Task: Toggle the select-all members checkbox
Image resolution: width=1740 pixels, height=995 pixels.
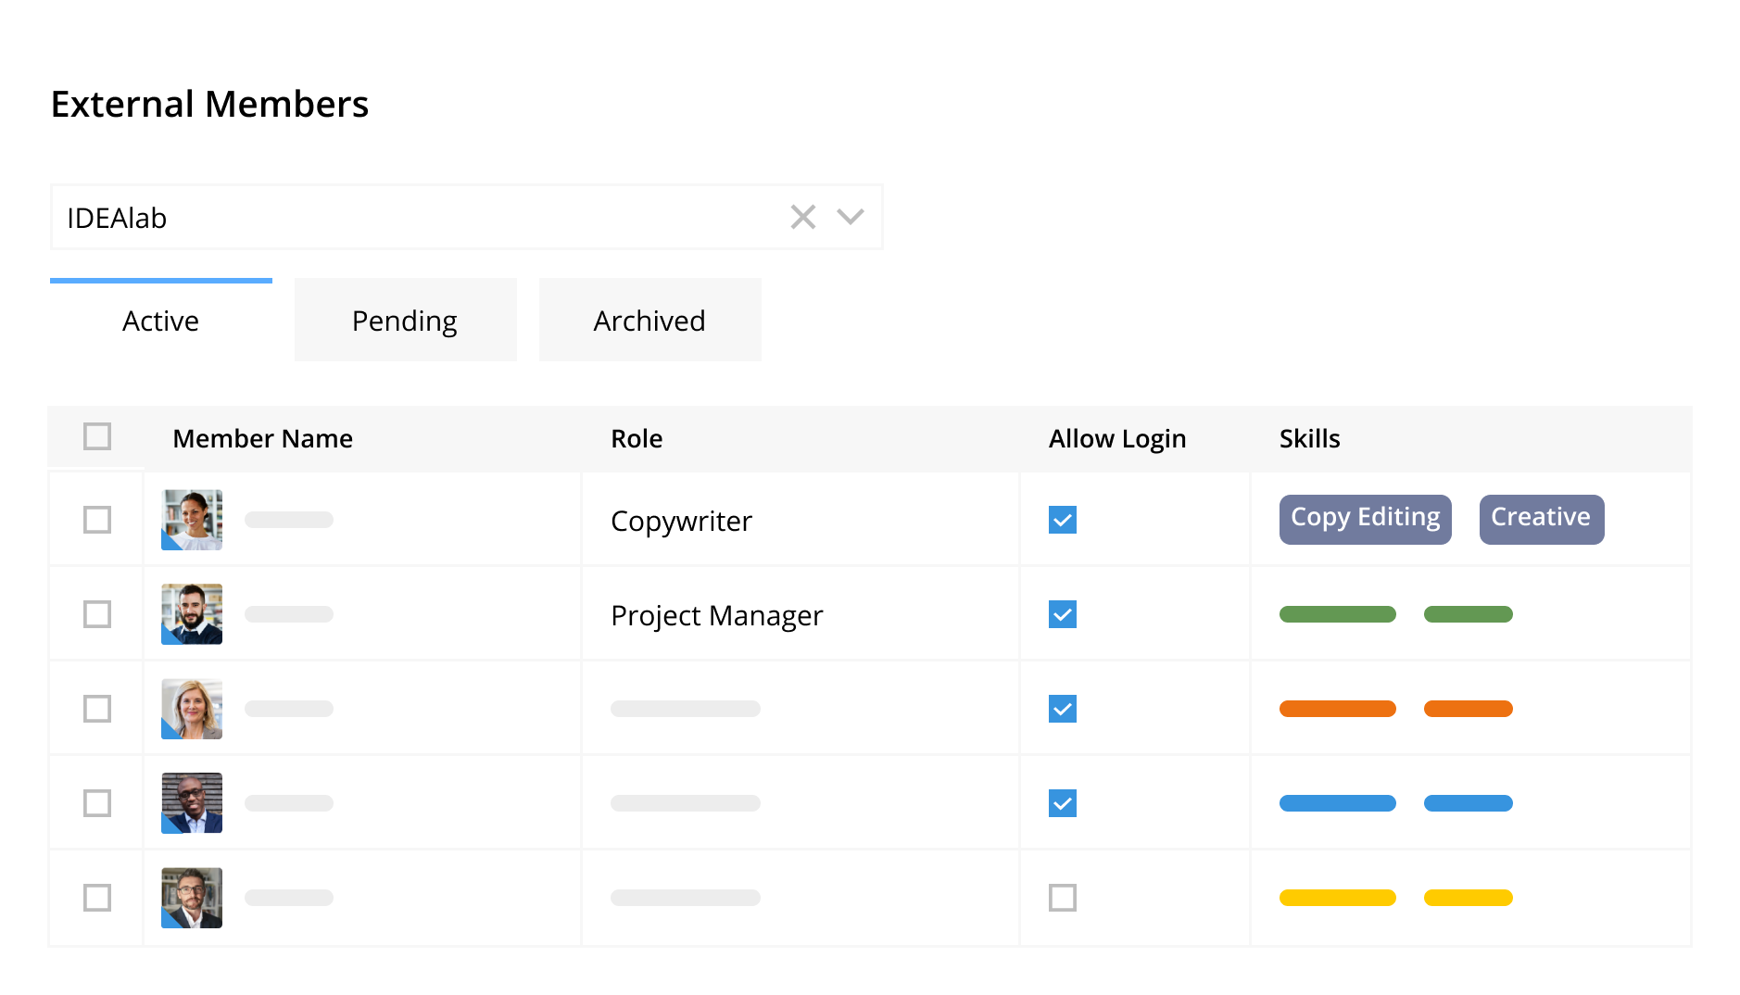Action: click(x=97, y=435)
